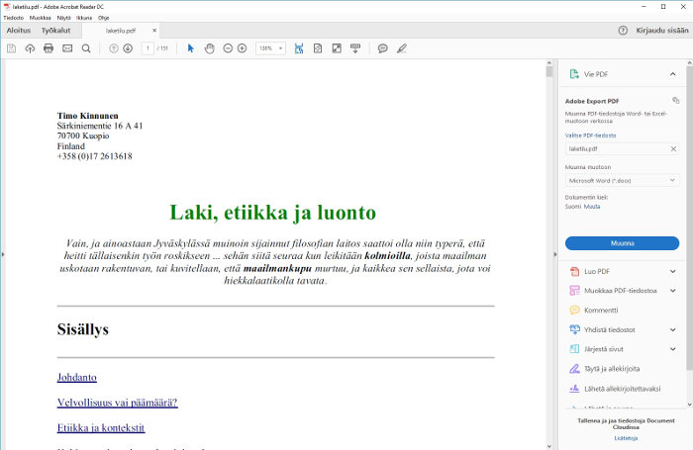Send file by email envelope icon
This screenshot has width=693, height=450.
click(67, 48)
